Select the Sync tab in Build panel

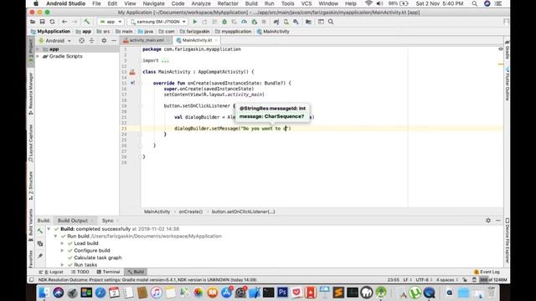coord(108,221)
